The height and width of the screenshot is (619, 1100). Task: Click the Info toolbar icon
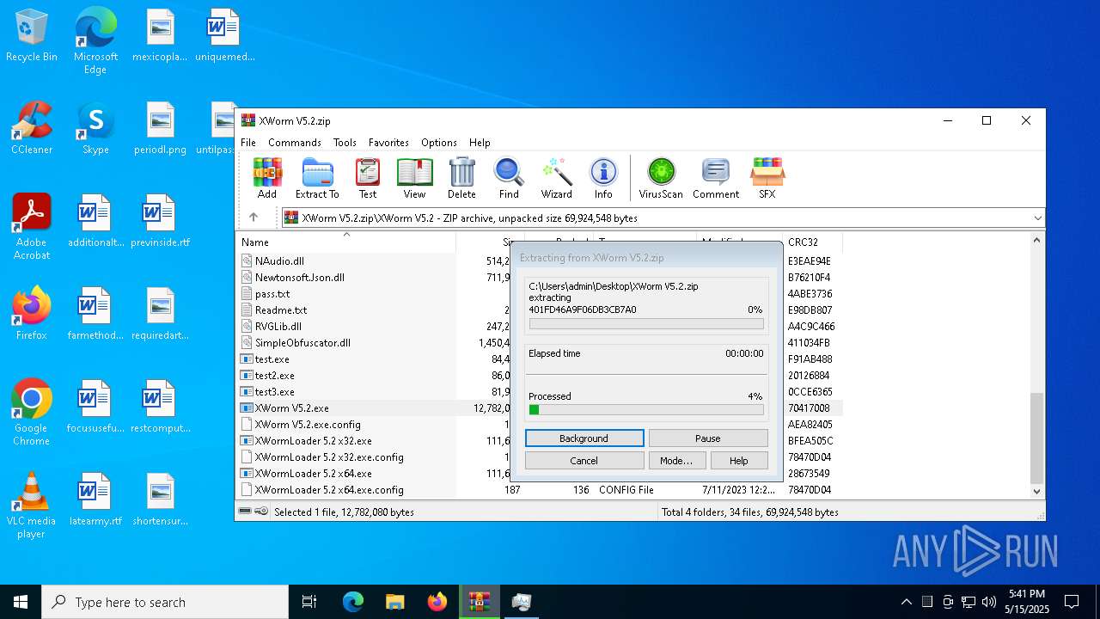[x=603, y=179]
